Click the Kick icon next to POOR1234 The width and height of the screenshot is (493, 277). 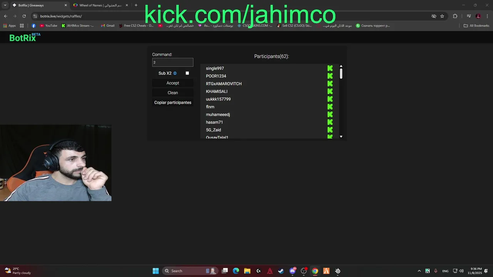[330, 76]
